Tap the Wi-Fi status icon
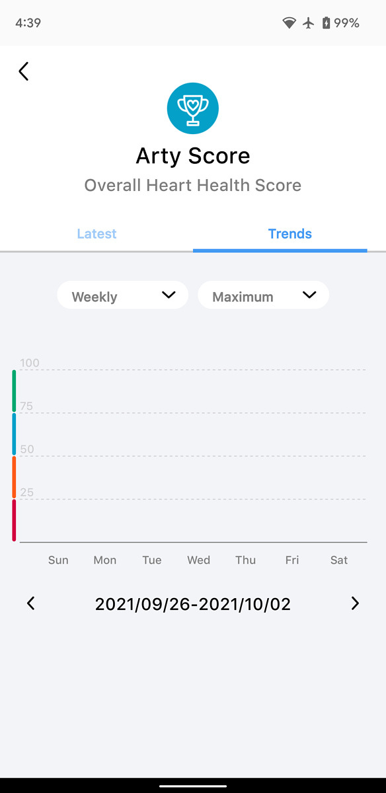This screenshot has width=386, height=793. [289, 23]
